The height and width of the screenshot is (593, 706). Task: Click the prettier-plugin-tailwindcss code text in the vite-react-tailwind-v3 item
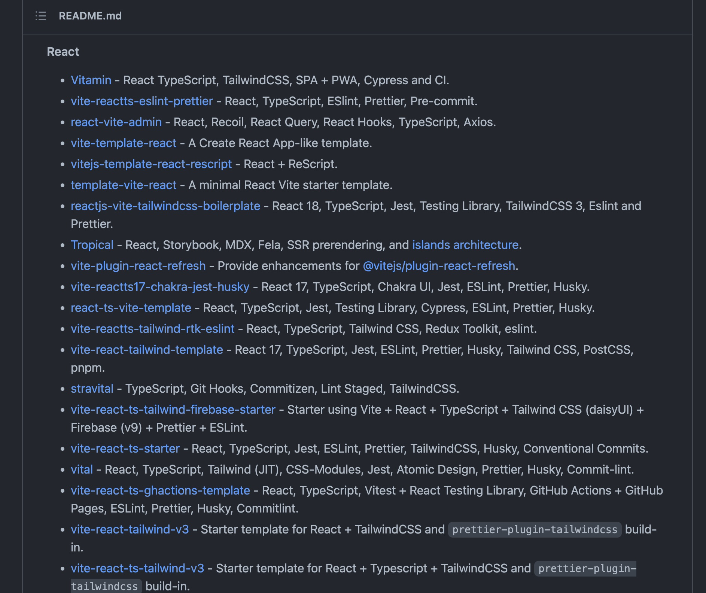pos(535,530)
